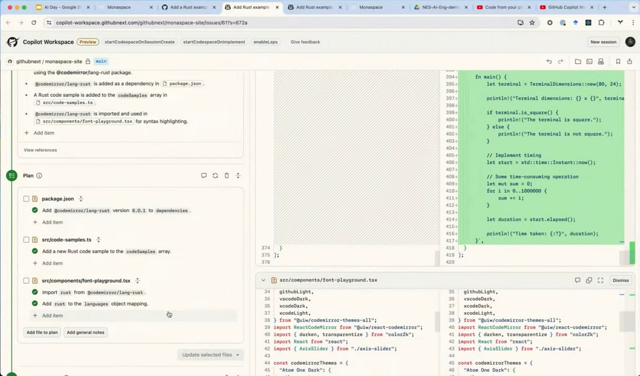Click the Plan info icon

[39, 175]
